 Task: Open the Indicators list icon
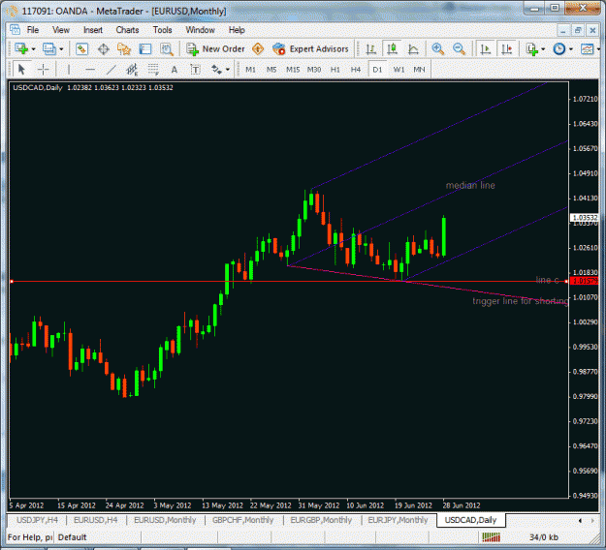532,49
